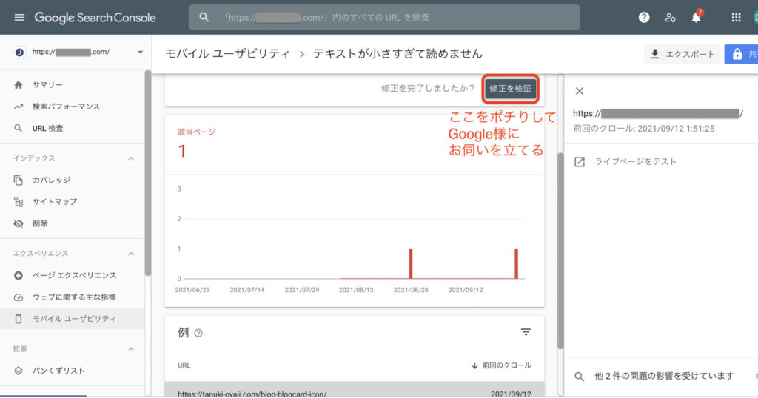758x398 pixels.
Task: Click the layers icon beside パンくずリスト
Action: click(x=19, y=371)
